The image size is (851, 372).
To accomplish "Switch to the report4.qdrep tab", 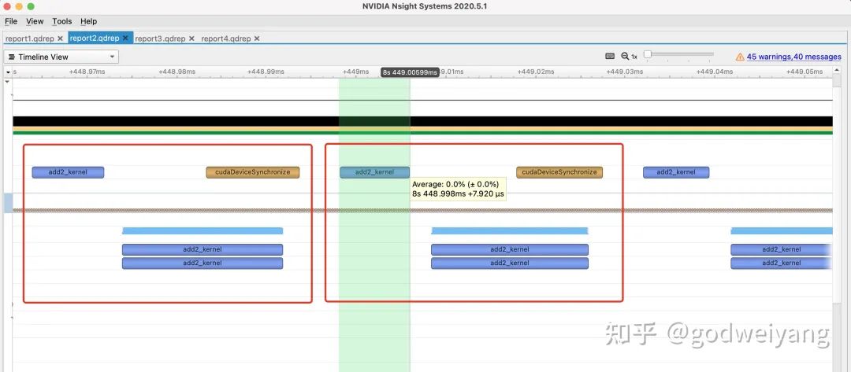I will pos(226,39).
